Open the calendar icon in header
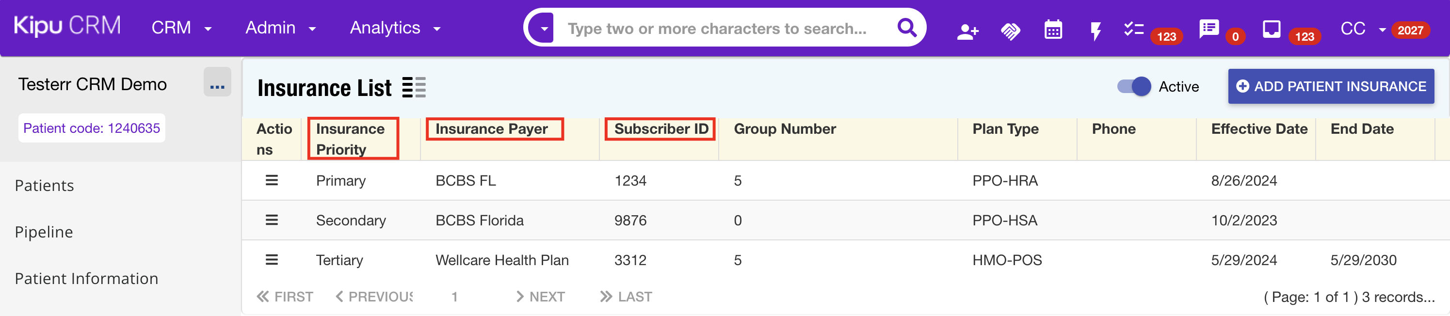 (x=1053, y=30)
